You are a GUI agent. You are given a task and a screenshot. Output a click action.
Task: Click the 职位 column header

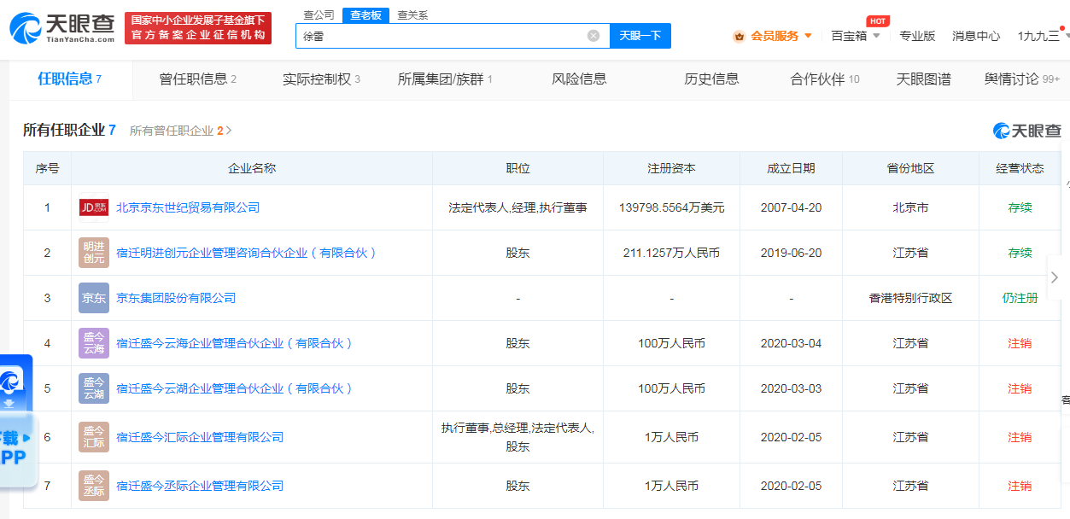pyautogui.click(x=517, y=169)
